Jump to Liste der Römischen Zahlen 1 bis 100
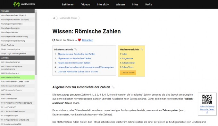 pos(78,71)
